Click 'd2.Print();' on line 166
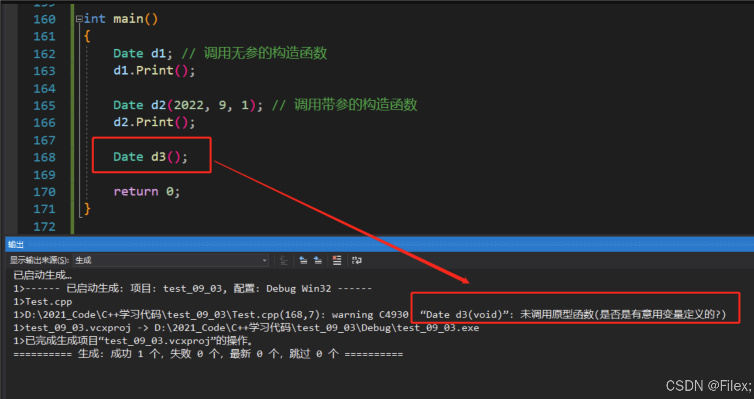Viewport: 754px width, 399px height. [x=154, y=122]
